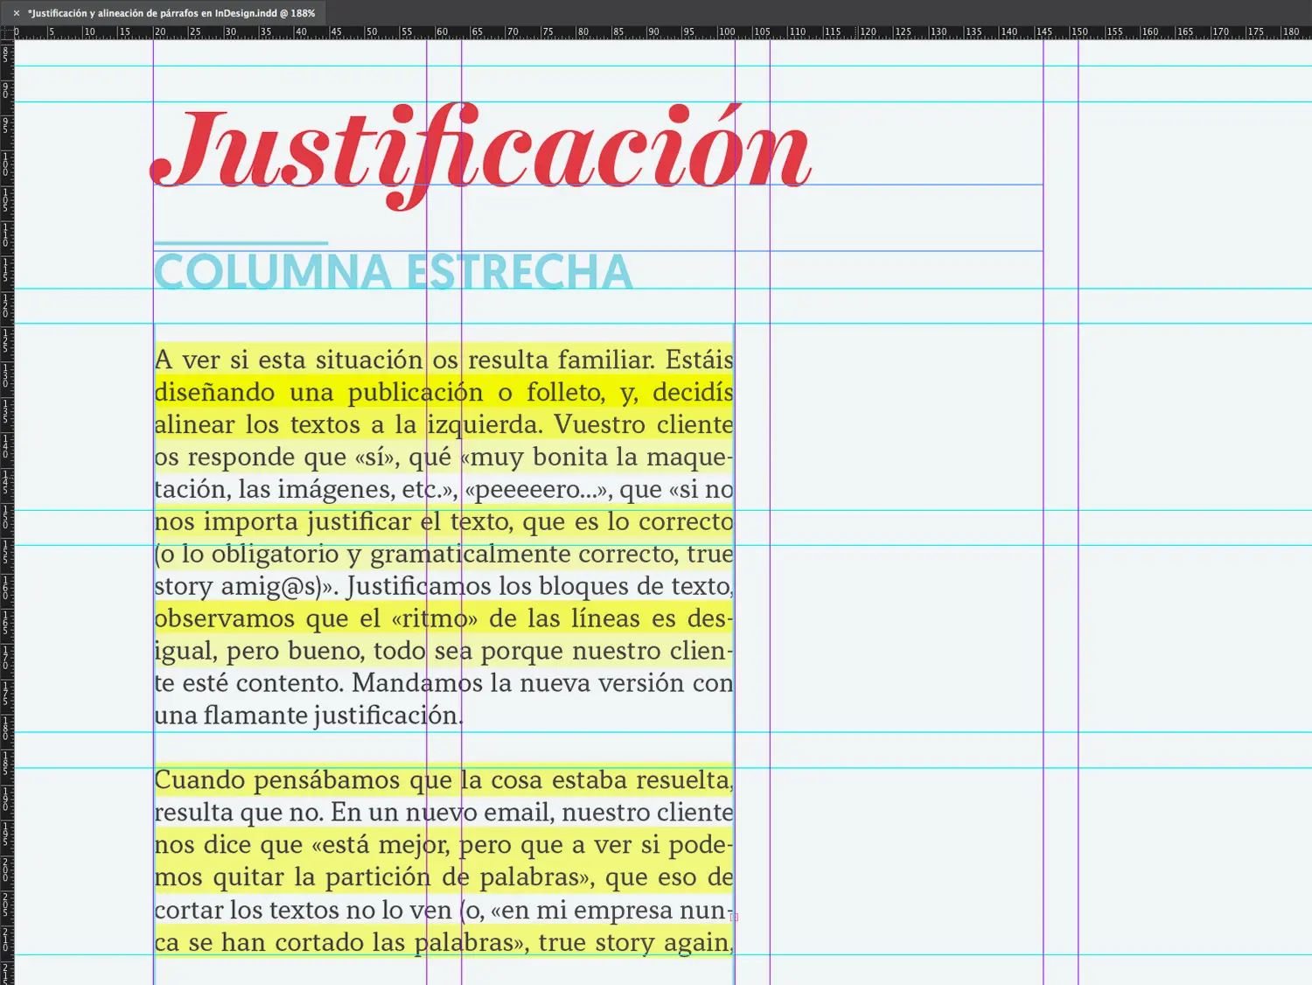Place cursor in the word "familiar"

click(x=605, y=360)
